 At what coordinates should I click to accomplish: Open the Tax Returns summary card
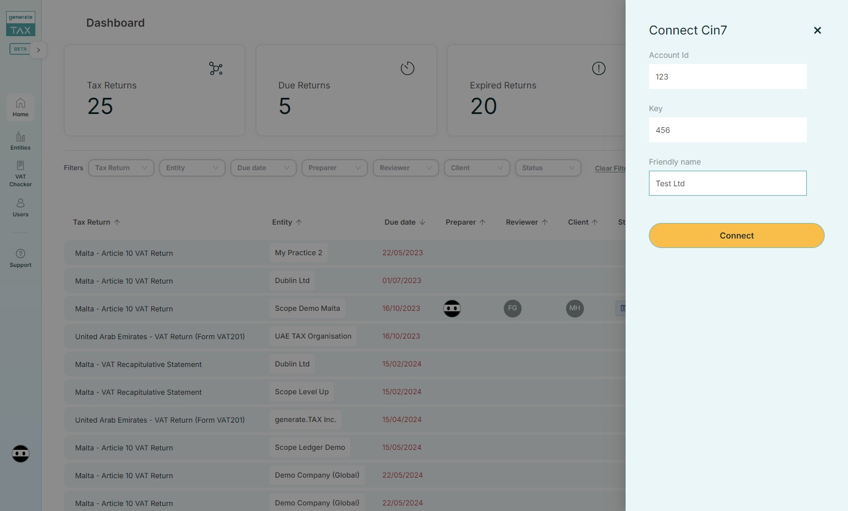pos(155,91)
